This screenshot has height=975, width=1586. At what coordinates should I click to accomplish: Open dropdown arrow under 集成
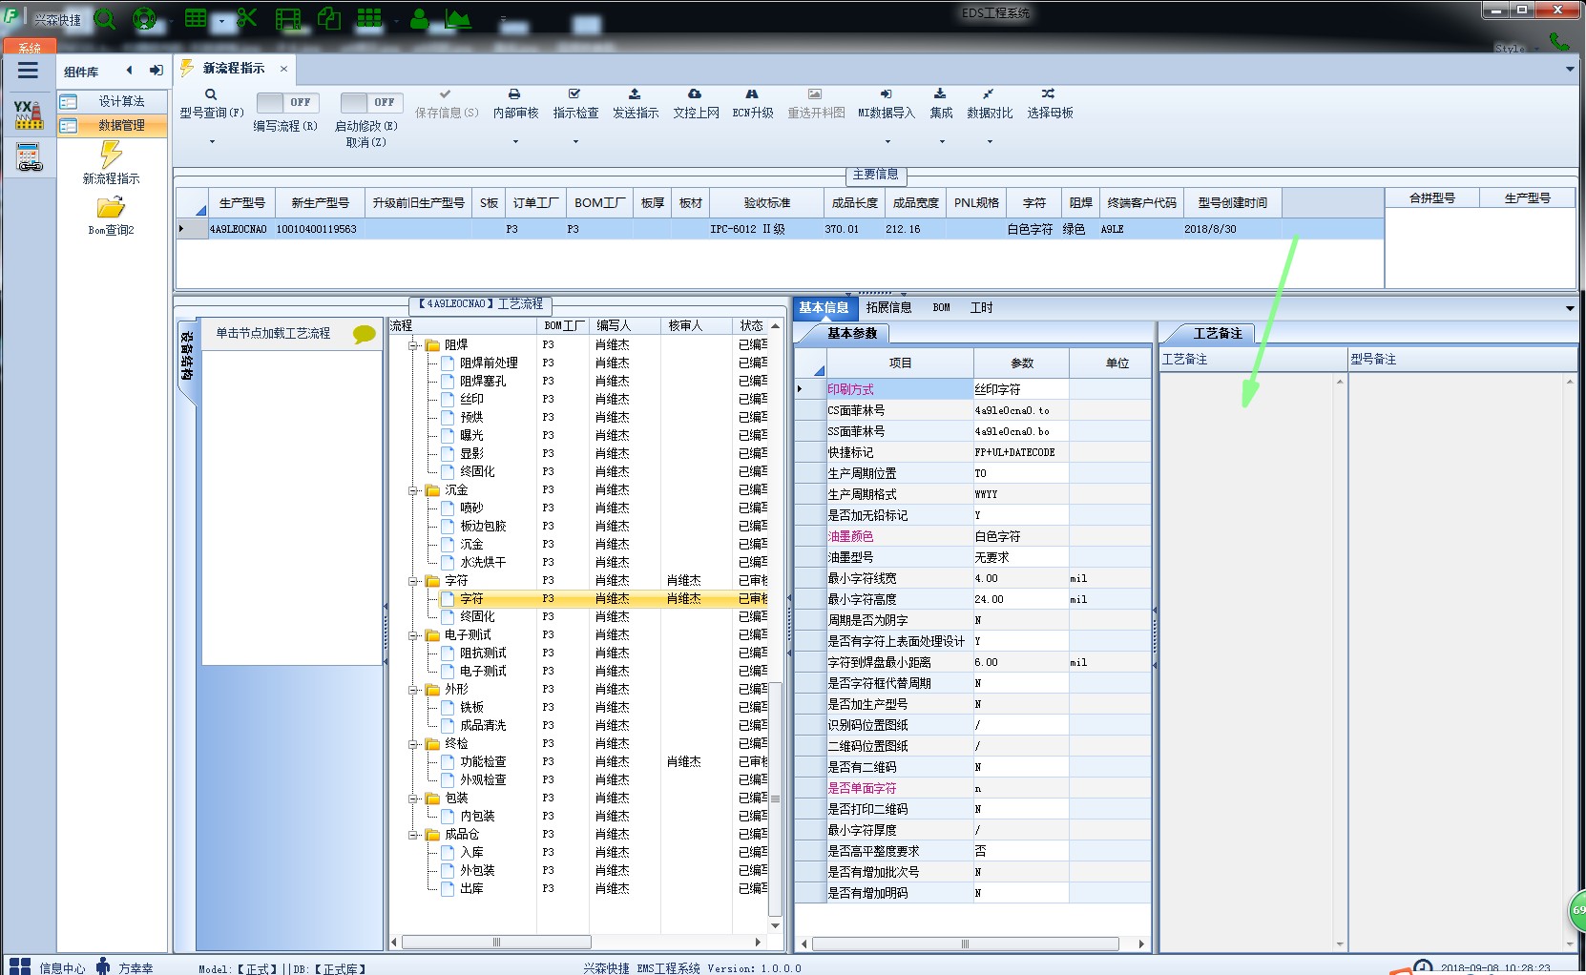(942, 141)
